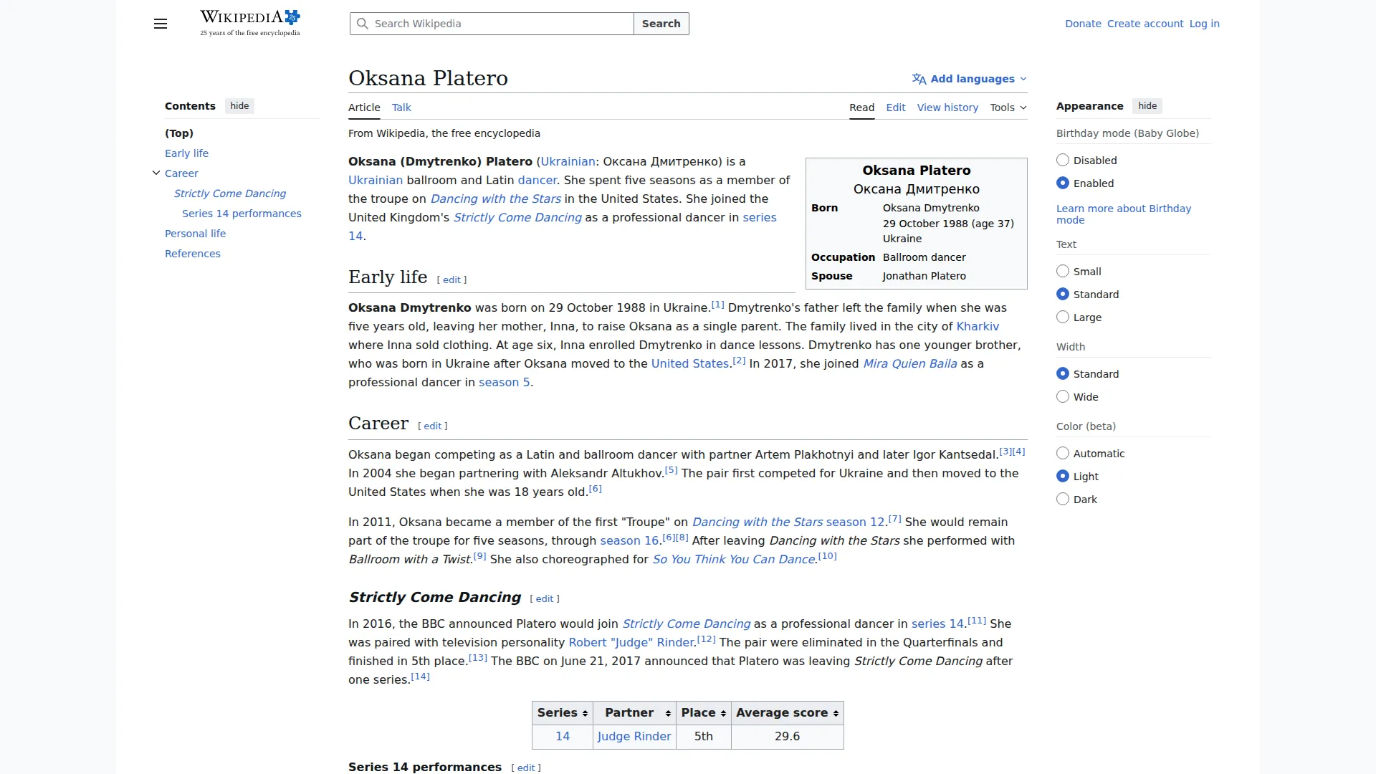Open the Kharkiv article link

tap(978, 327)
